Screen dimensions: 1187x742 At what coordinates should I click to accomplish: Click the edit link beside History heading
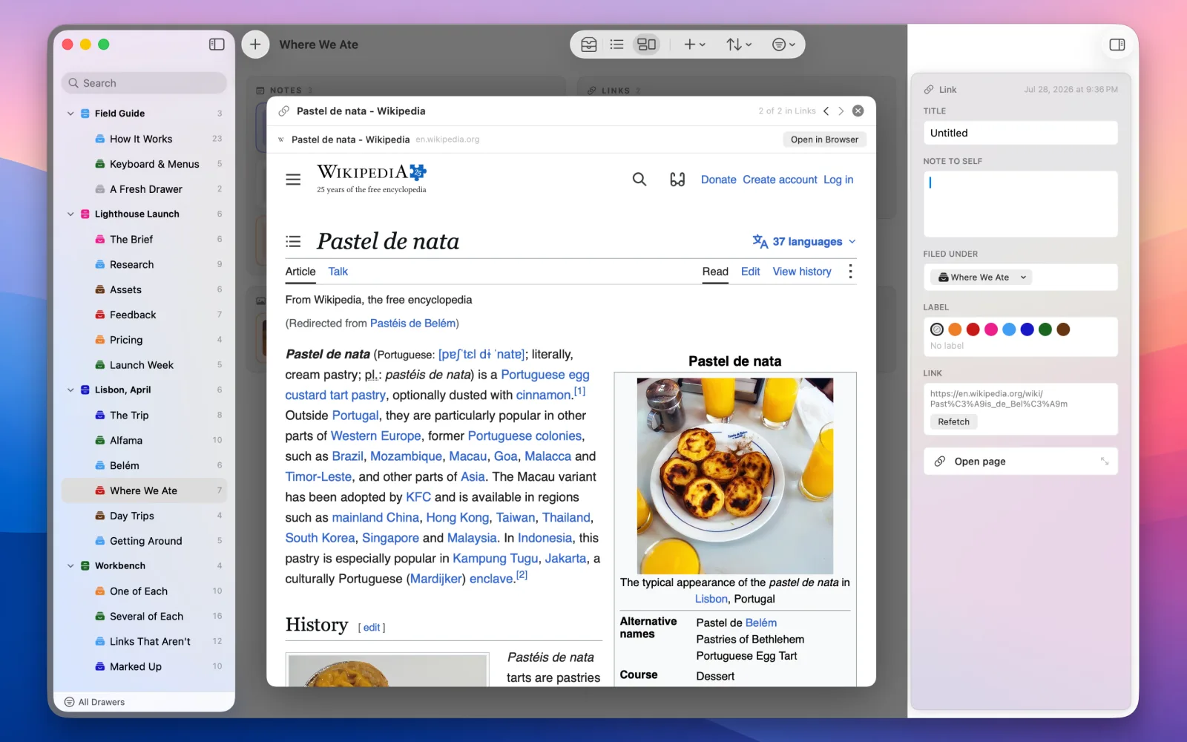tap(372, 628)
